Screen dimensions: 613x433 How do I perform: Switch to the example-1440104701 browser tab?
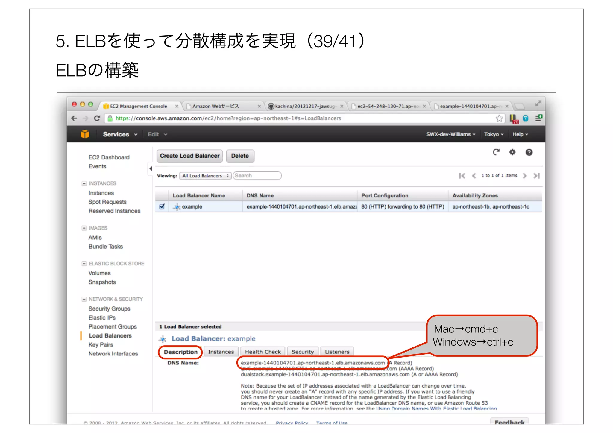coord(471,106)
